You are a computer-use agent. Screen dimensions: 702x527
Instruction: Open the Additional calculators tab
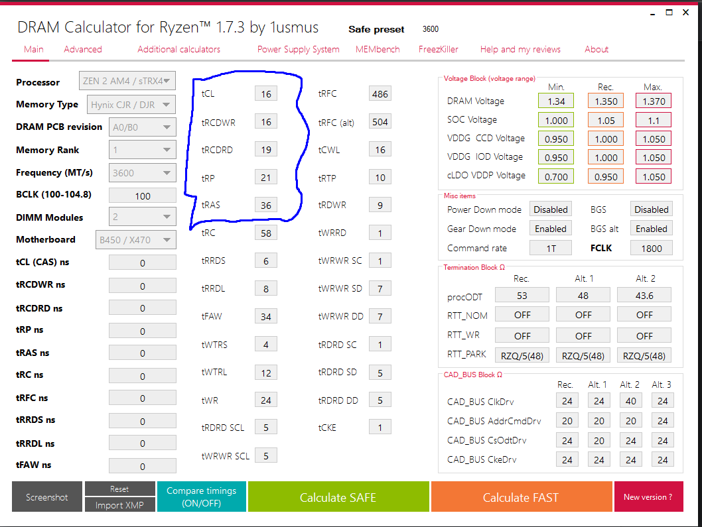point(178,49)
